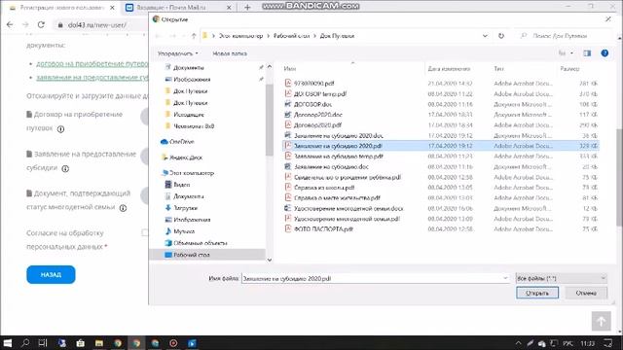Image resolution: width=623 pixels, height=350 pixels.
Task: Select Удостоверение многодетной семьи.docx file
Action: click(x=348, y=208)
